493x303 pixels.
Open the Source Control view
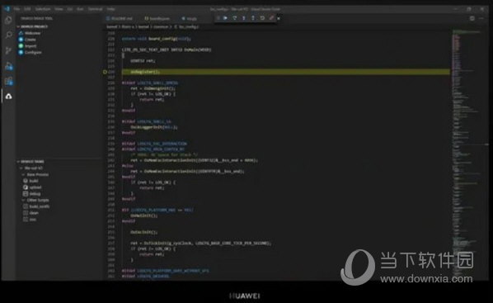point(8,50)
